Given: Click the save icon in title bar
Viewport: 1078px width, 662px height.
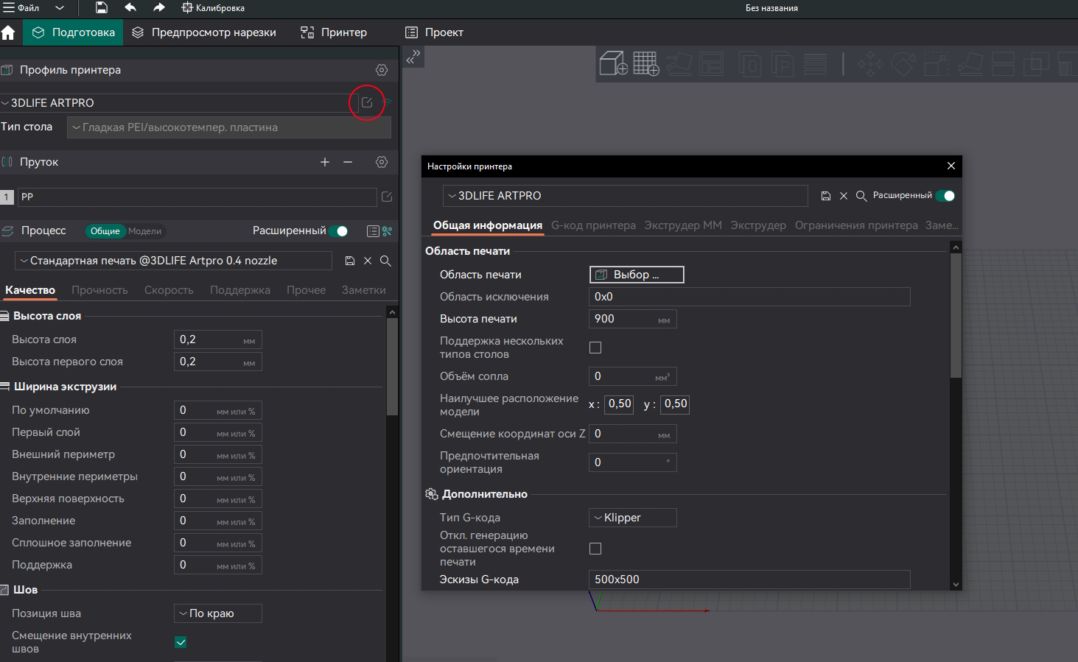Looking at the screenshot, I should pos(102,8).
